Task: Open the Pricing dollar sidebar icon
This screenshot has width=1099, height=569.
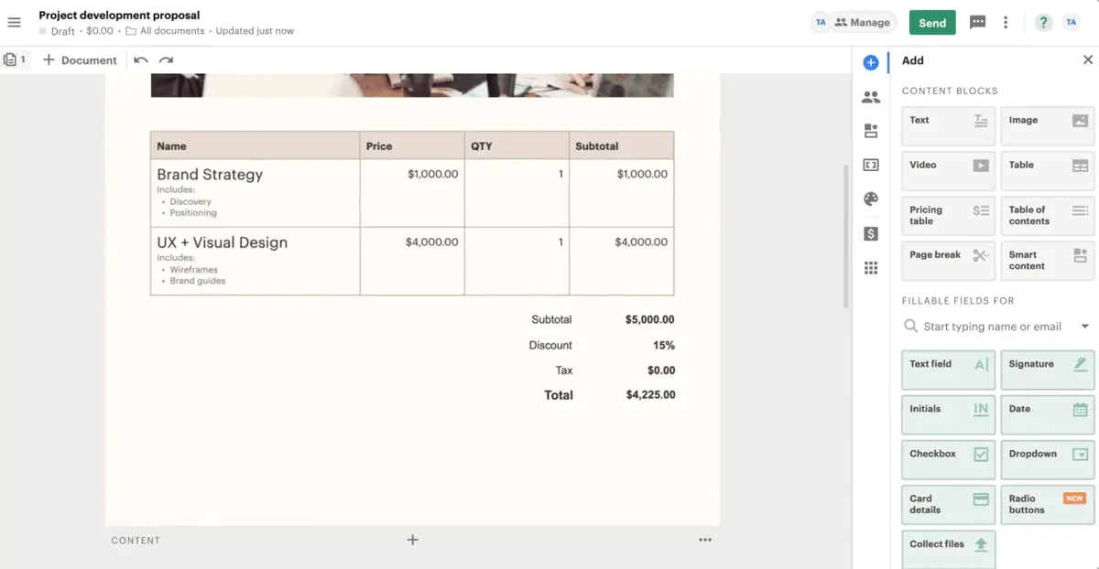Action: pos(871,234)
